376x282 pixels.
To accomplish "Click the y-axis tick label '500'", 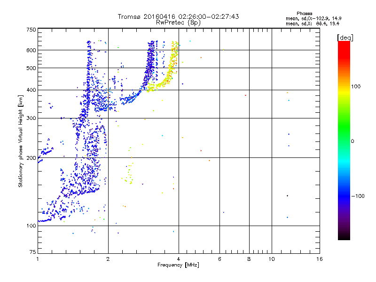I will click(x=31, y=68).
